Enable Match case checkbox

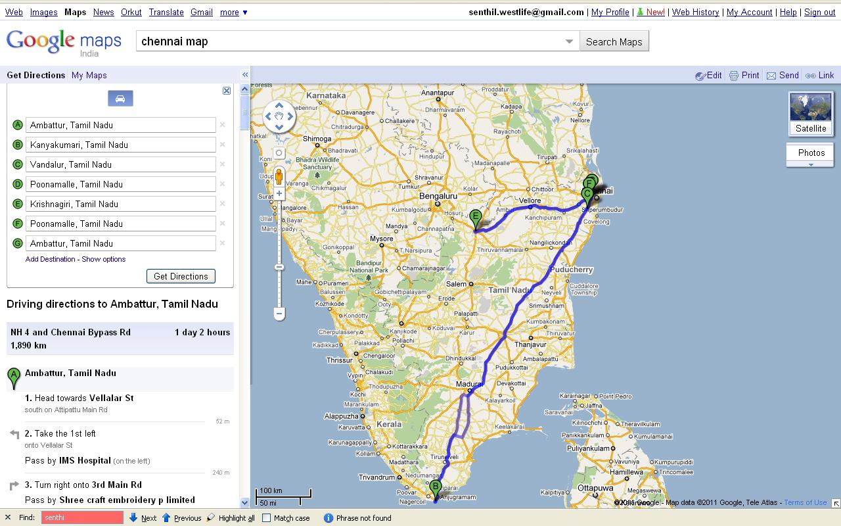click(x=266, y=517)
